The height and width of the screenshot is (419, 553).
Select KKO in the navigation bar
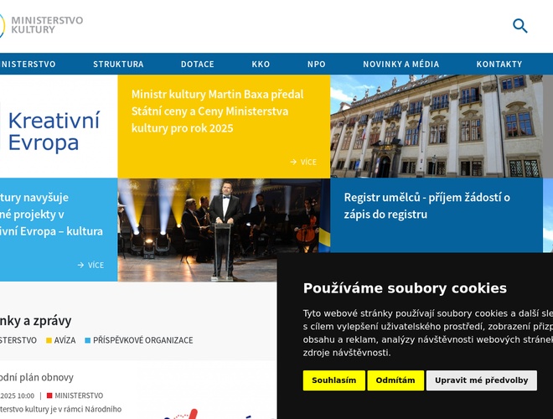pos(261,64)
